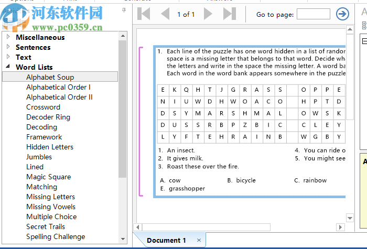Click document preview scroll down arrow

point(350,218)
